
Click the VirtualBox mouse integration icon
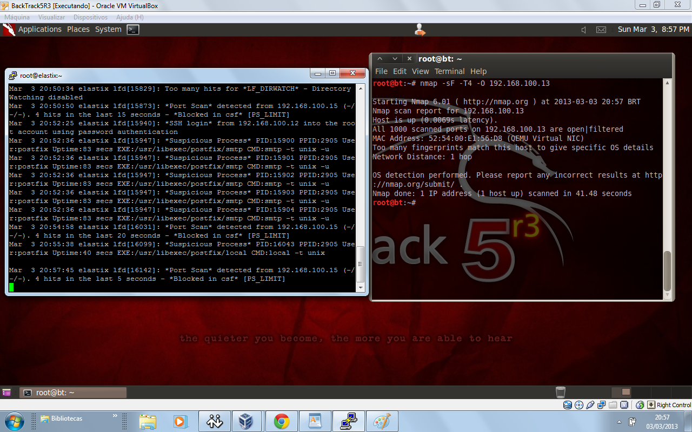[x=640, y=405]
